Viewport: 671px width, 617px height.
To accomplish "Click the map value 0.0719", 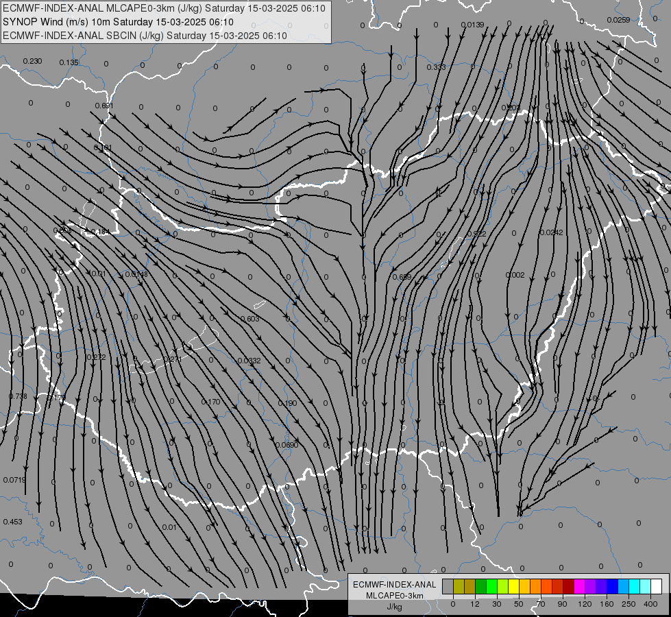I will tap(14, 480).
